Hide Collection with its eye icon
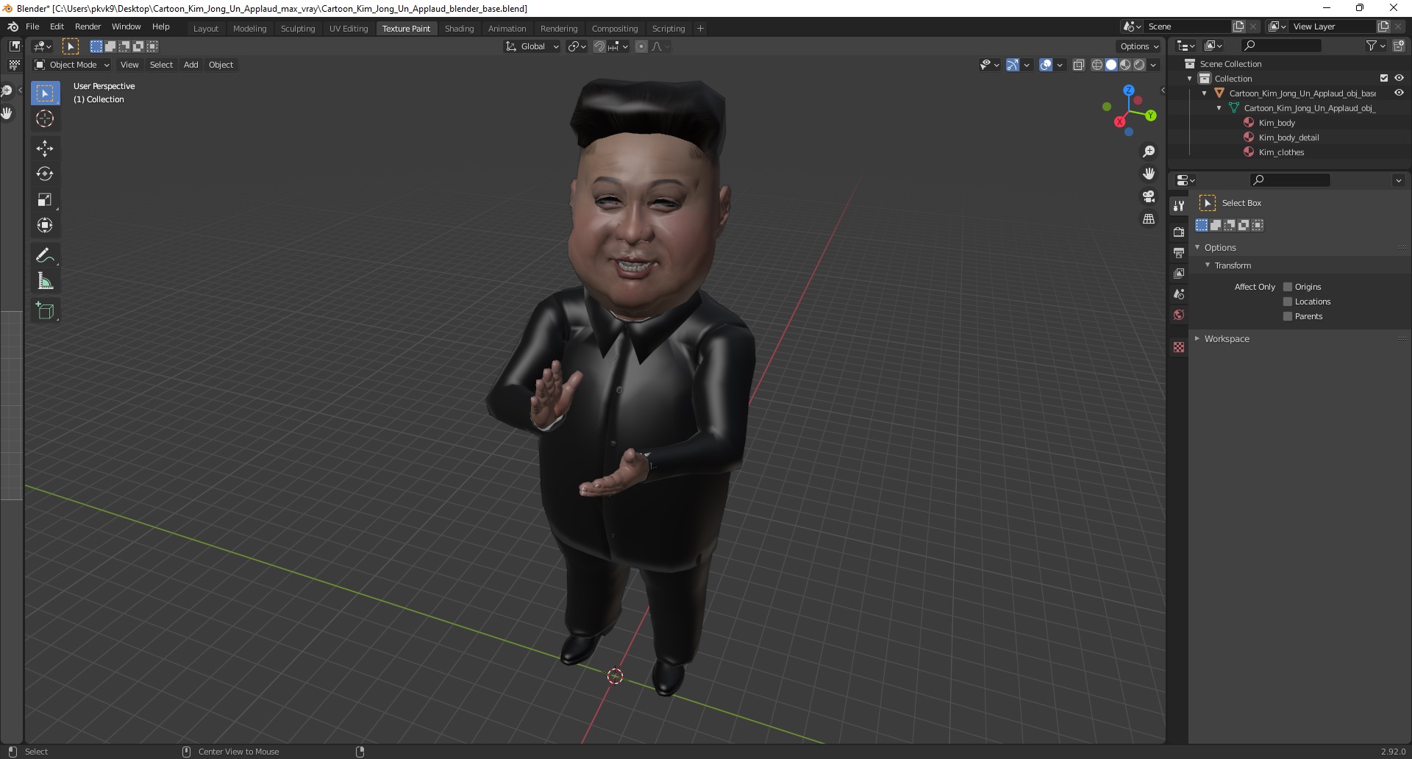The image size is (1412, 759). click(x=1399, y=78)
